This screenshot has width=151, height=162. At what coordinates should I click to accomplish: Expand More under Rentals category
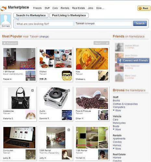tap(117, 149)
